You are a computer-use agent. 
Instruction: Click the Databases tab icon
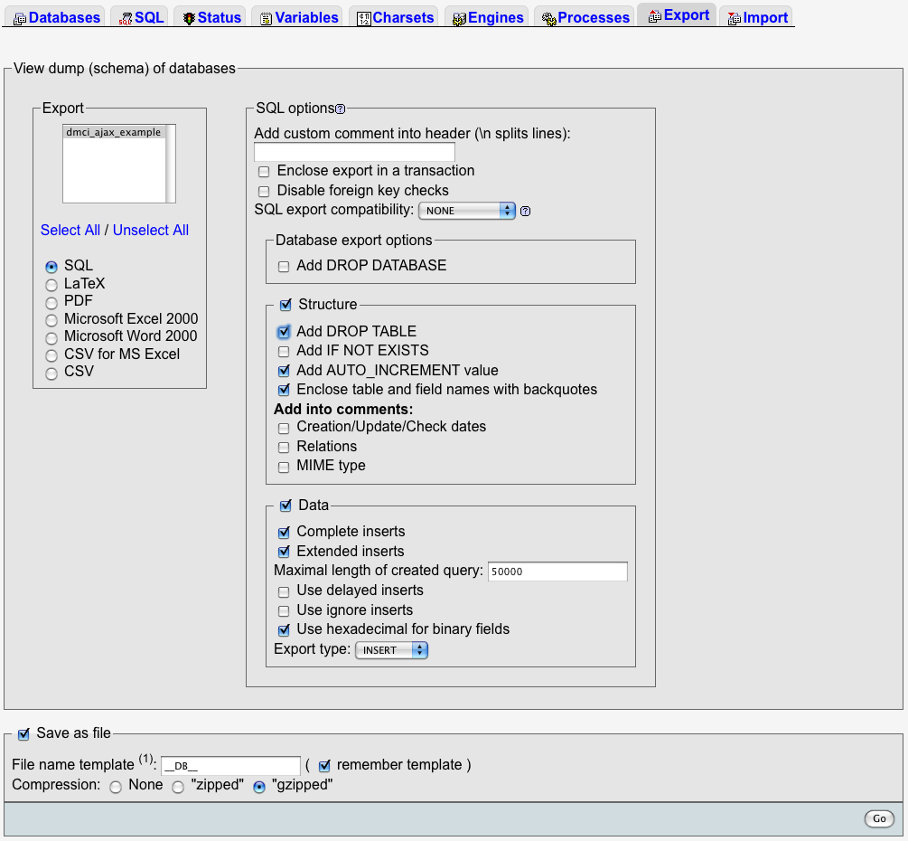pyautogui.click(x=20, y=18)
